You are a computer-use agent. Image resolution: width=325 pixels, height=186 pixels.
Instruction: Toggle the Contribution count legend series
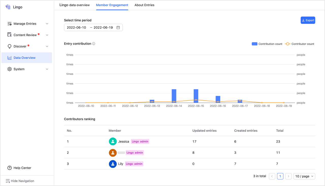[x=267, y=44]
